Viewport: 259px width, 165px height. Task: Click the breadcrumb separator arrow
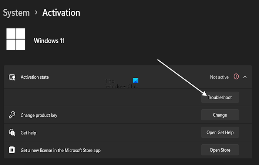click(36, 13)
